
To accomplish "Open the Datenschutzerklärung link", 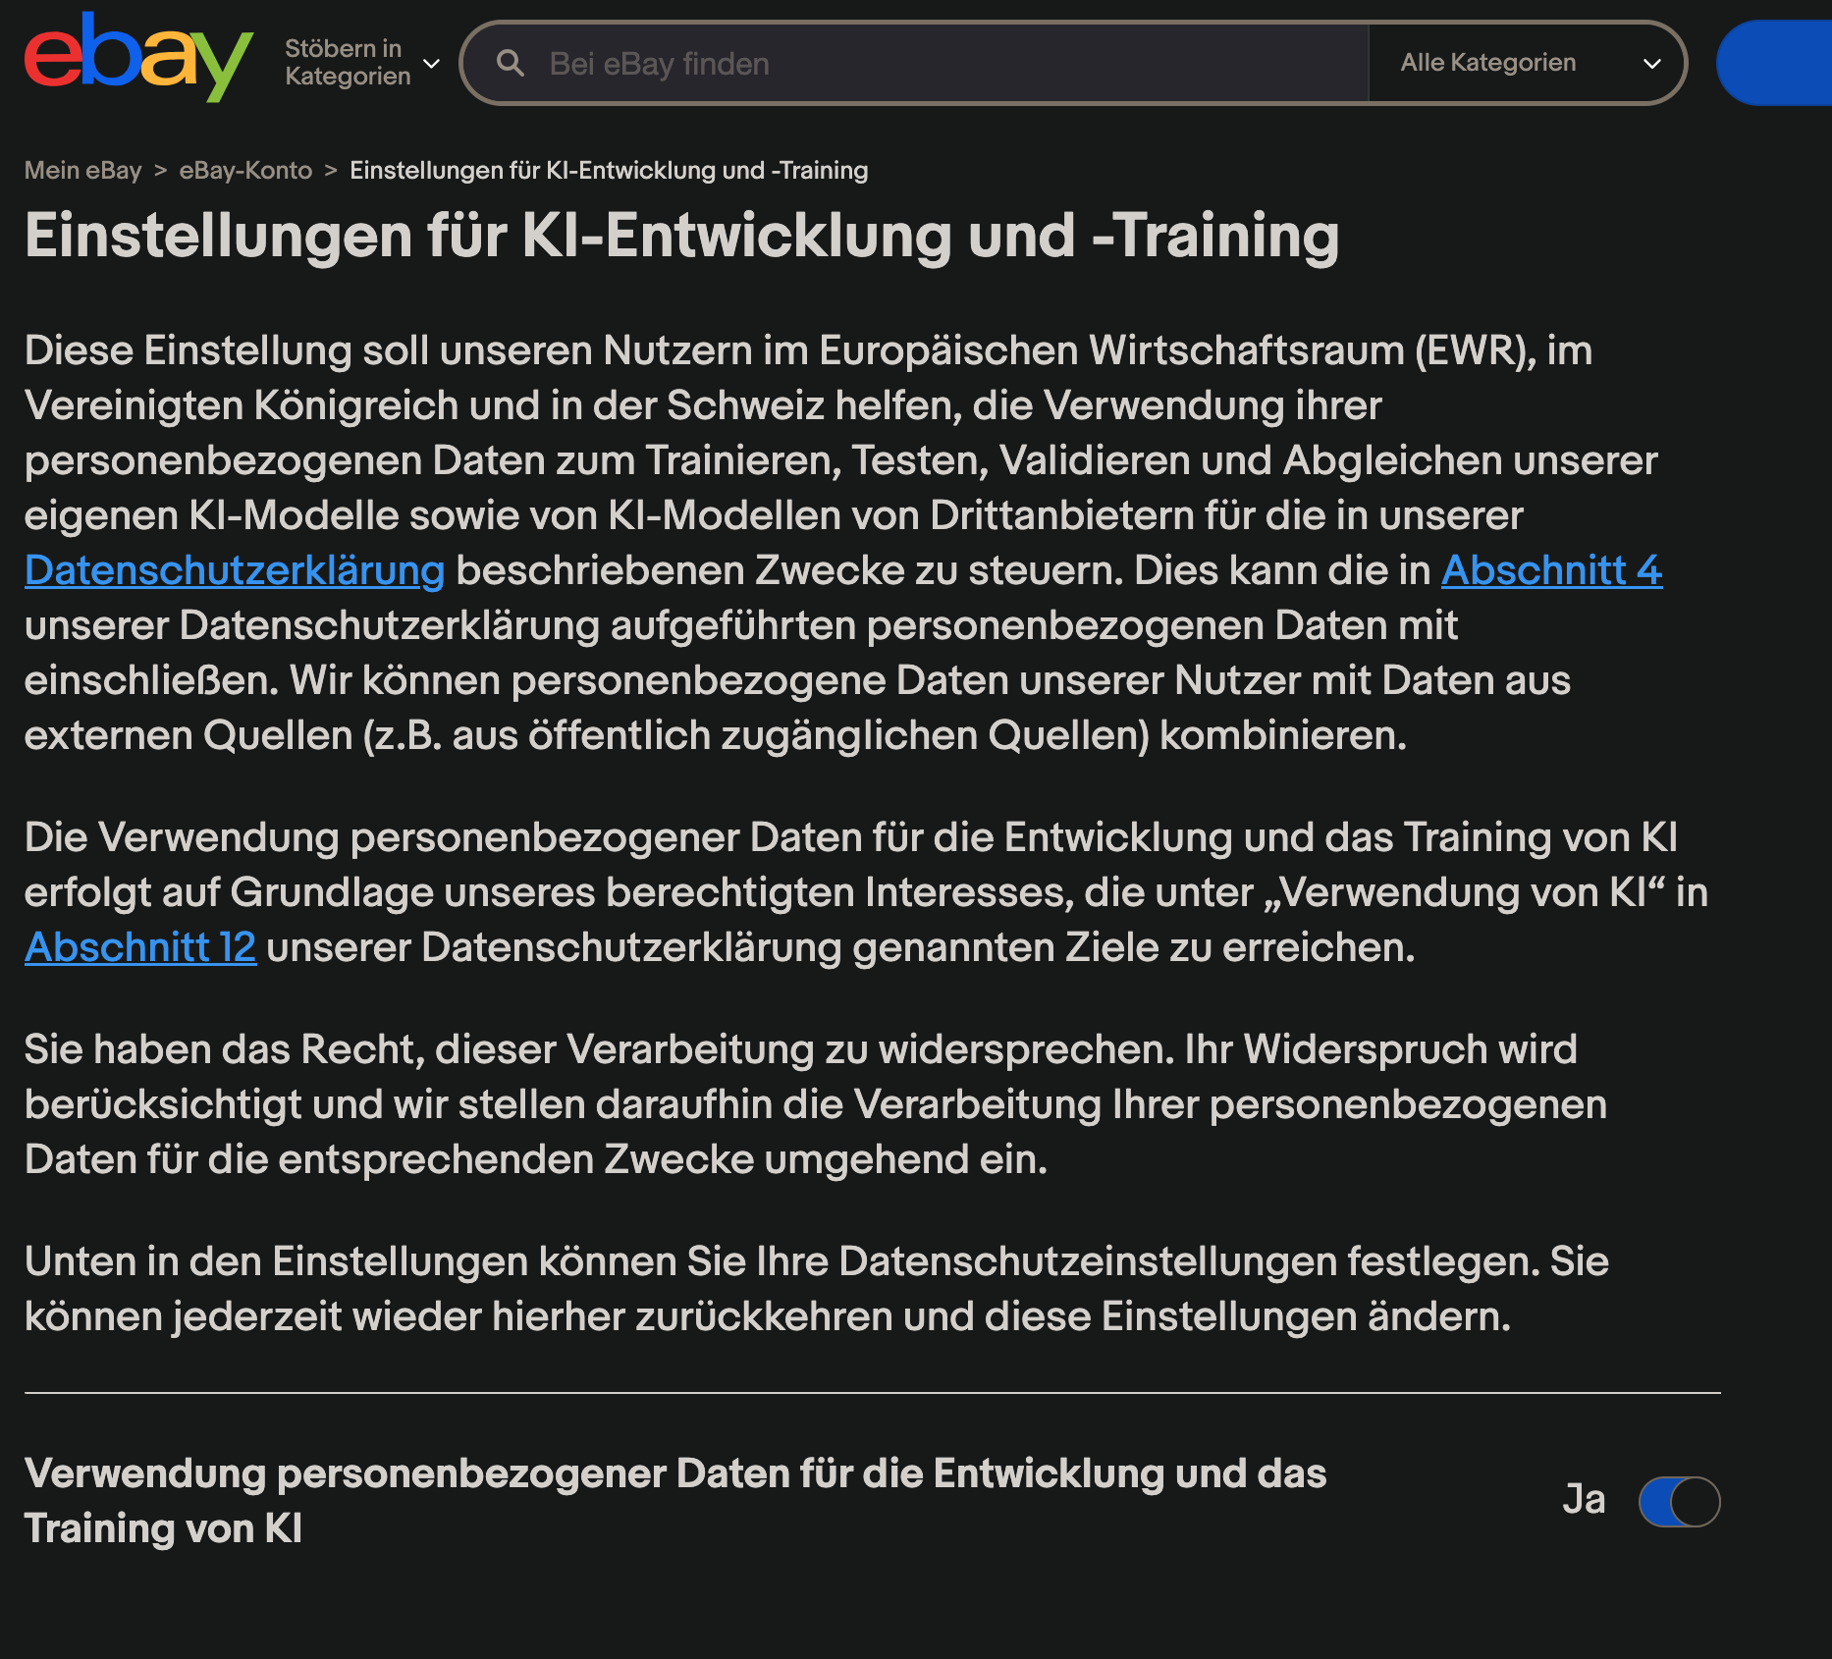I will point(235,570).
